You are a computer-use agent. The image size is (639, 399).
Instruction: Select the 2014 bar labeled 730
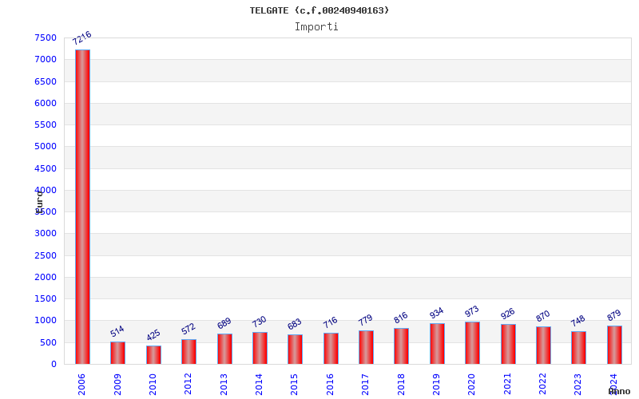[x=260, y=348]
